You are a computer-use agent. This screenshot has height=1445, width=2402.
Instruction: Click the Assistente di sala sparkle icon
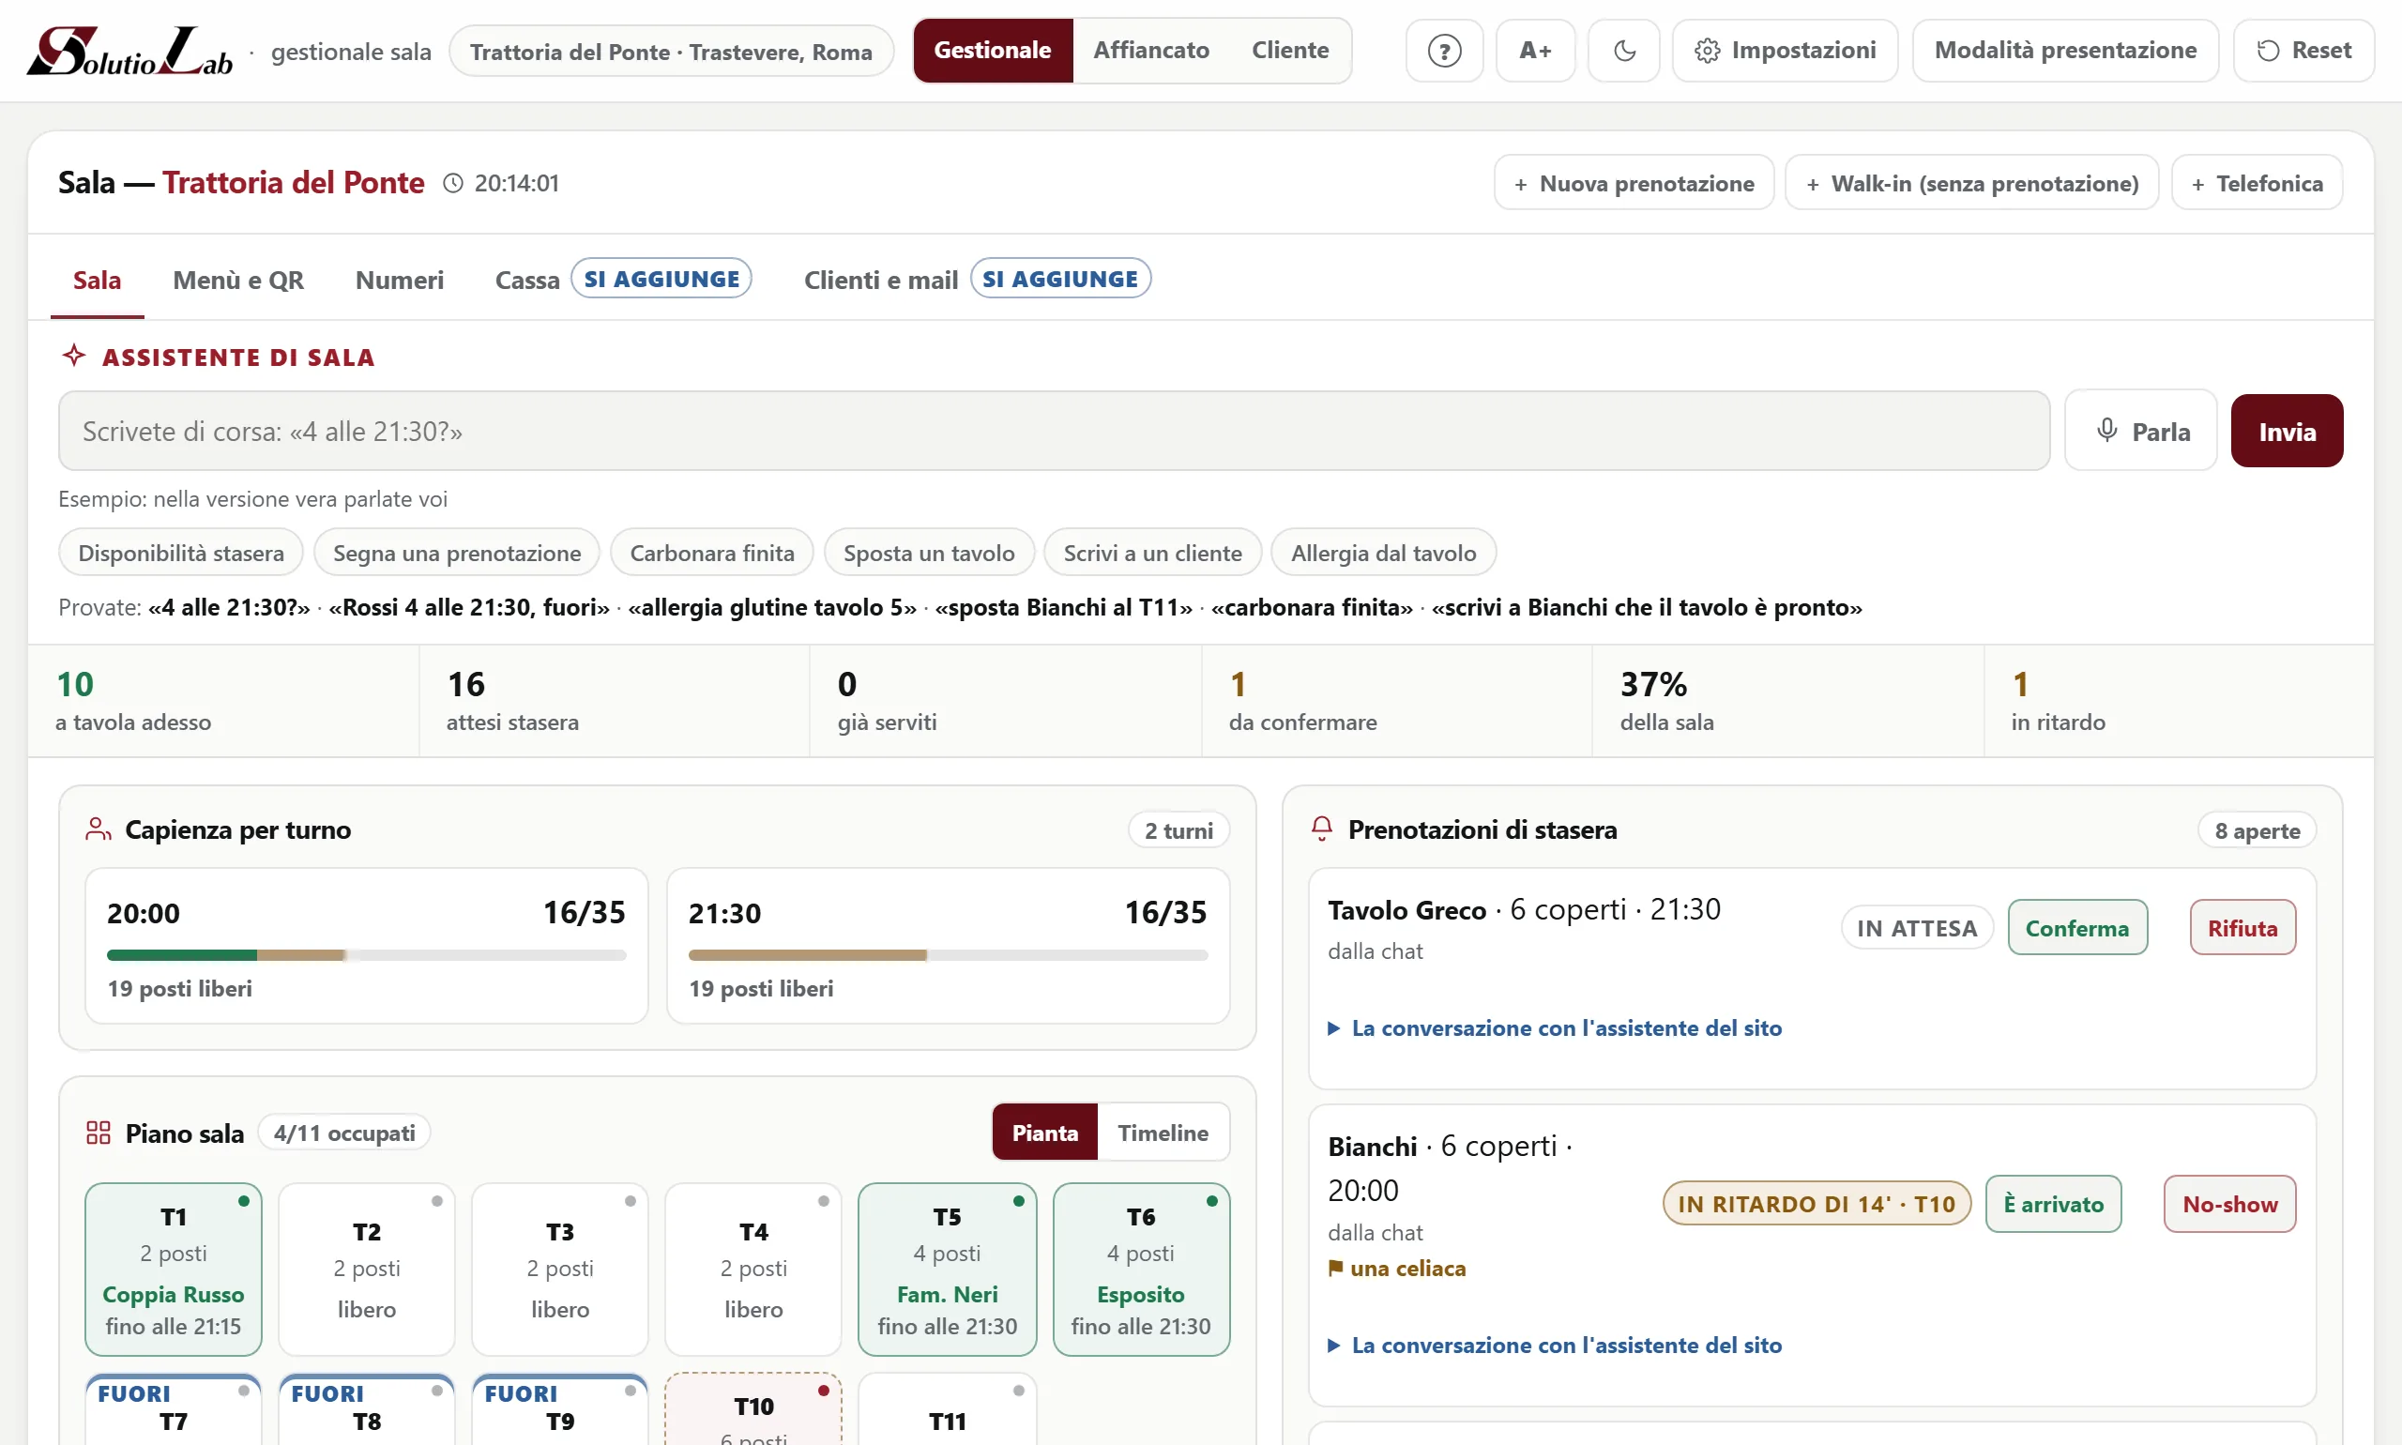coord(74,356)
